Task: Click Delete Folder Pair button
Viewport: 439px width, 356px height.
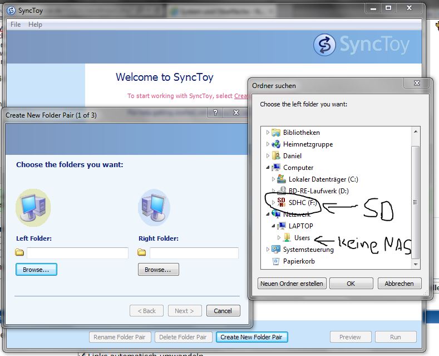Action: pos(183,337)
